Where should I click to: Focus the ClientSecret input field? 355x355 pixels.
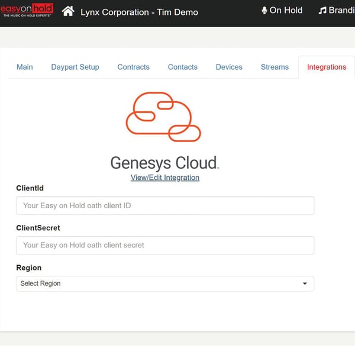tap(165, 246)
